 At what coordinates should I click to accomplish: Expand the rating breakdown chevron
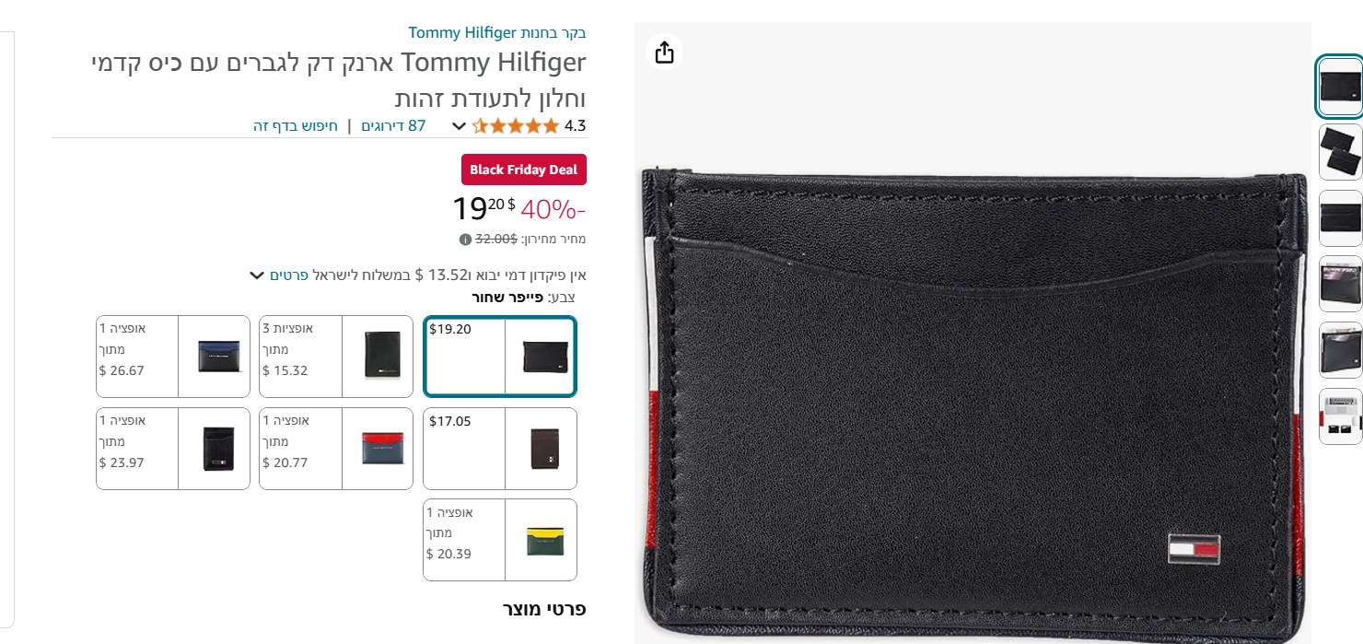click(459, 126)
